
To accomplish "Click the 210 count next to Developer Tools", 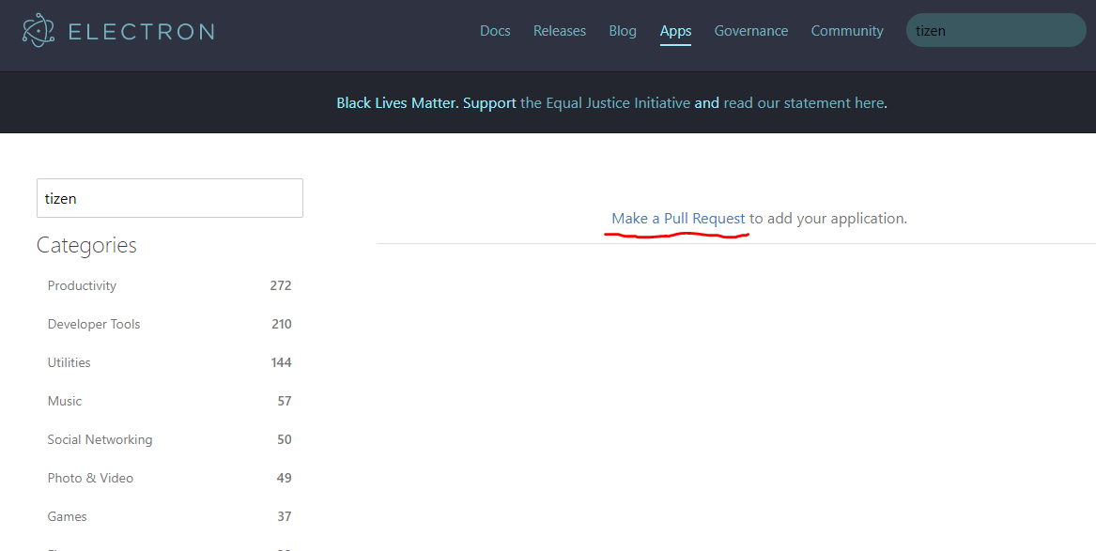I will (282, 324).
